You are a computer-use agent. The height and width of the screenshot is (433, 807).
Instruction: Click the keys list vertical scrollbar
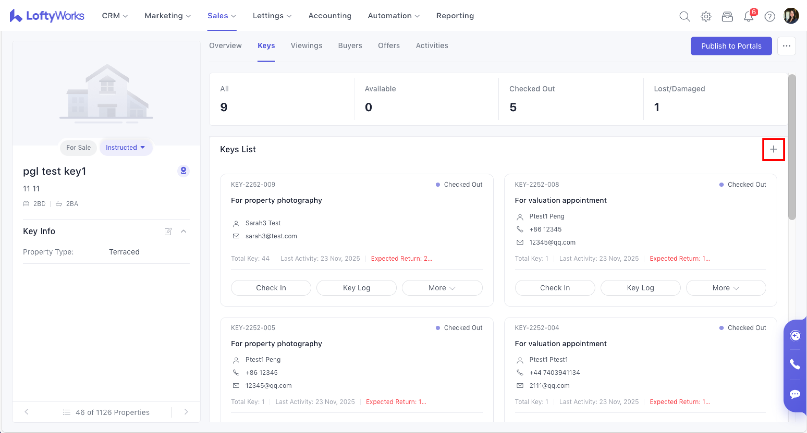pos(792,147)
